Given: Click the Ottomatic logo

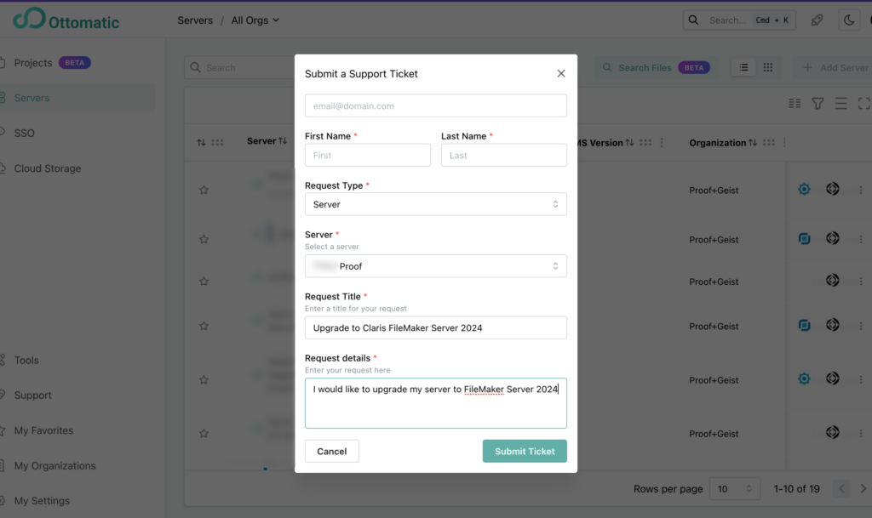Looking at the screenshot, I should pyautogui.click(x=66, y=20).
